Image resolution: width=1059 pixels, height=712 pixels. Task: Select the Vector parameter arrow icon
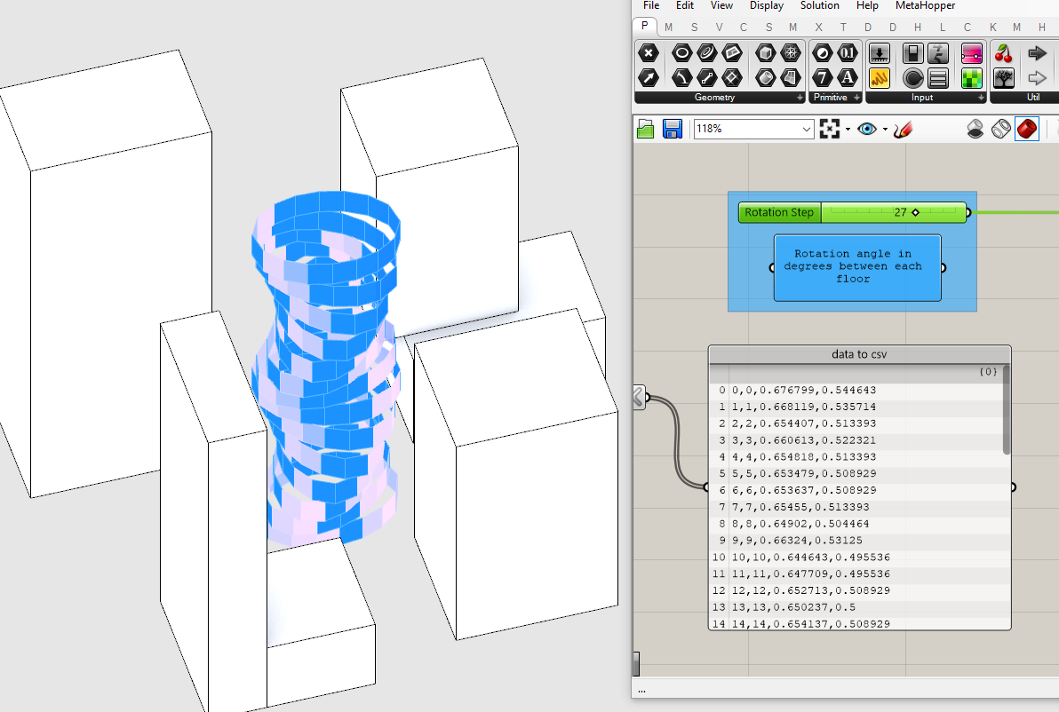tap(648, 77)
